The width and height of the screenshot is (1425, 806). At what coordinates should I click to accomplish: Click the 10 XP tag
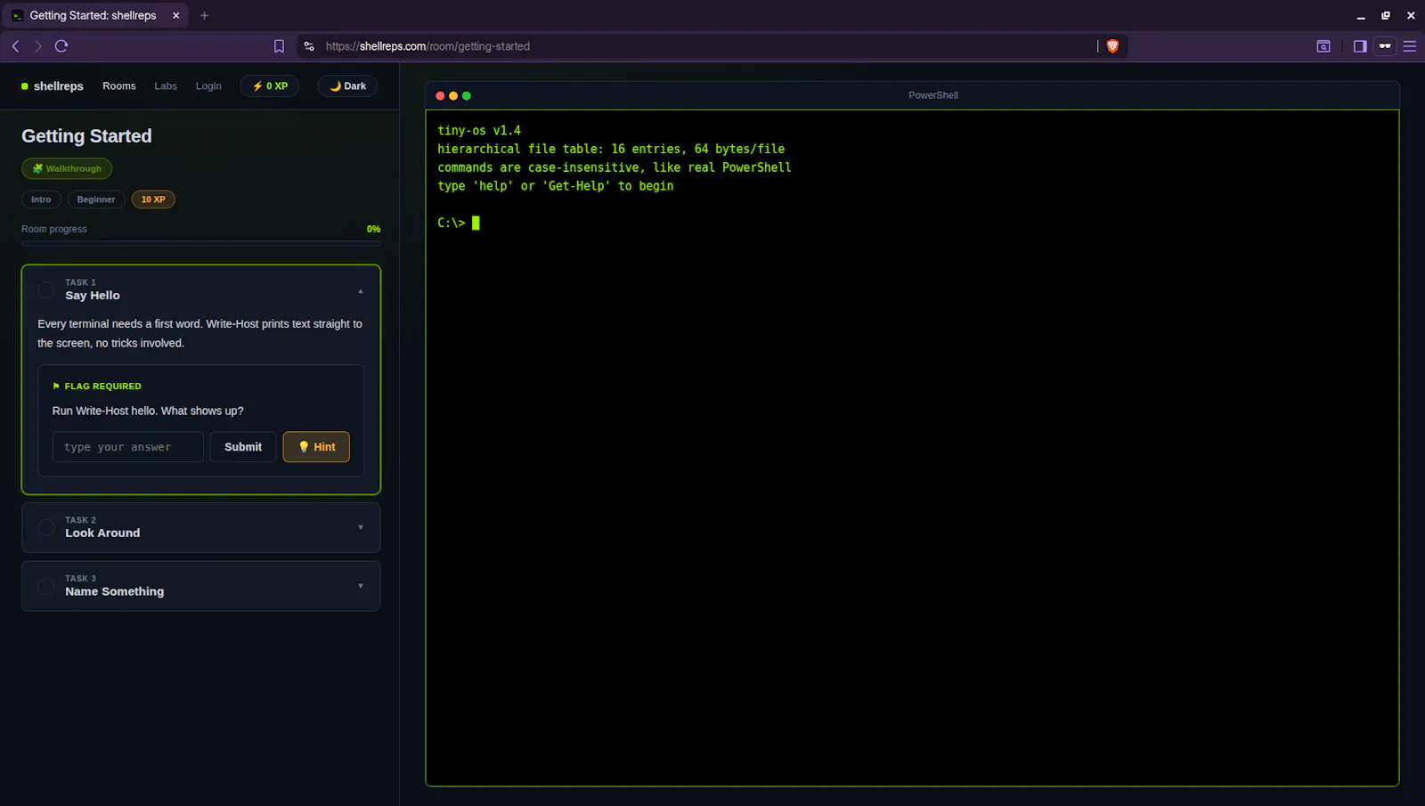coord(153,199)
